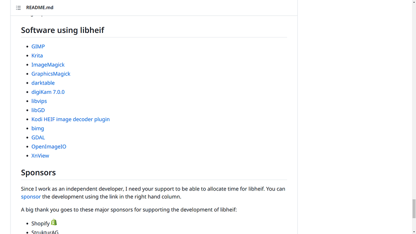This screenshot has width=416, height=234.
Task: Open the Krita link
Action: [37, 55]
